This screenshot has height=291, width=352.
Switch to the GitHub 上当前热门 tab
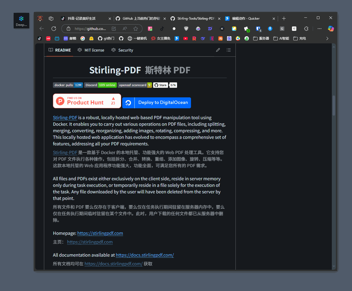pos(141,19)
